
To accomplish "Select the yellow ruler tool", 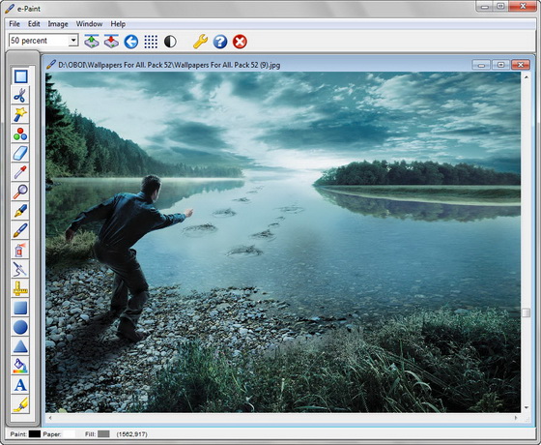I will click(x=20, y=288).
